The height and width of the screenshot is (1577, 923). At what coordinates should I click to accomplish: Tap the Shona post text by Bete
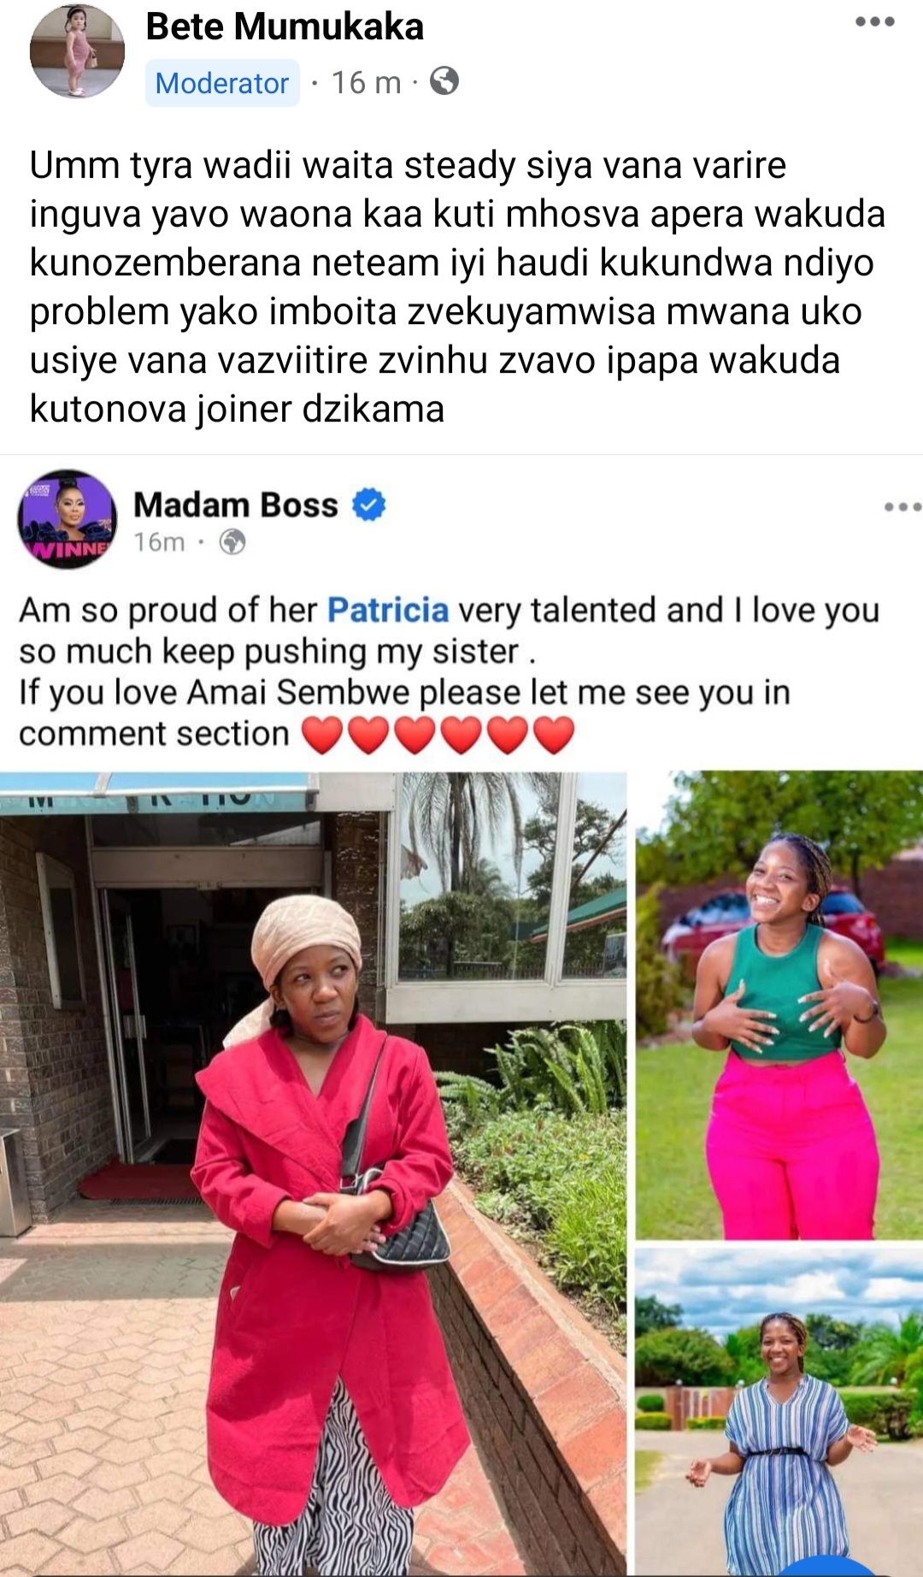pyautogui.click(x=457, y=286)
